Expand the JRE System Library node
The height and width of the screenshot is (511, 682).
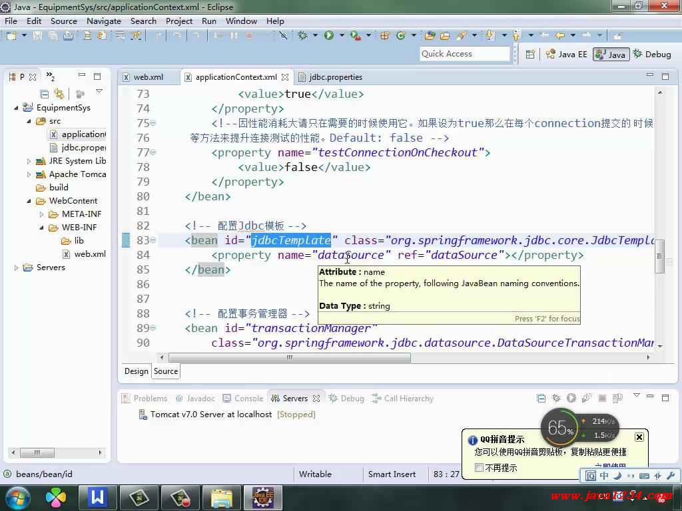click(29, 161)
